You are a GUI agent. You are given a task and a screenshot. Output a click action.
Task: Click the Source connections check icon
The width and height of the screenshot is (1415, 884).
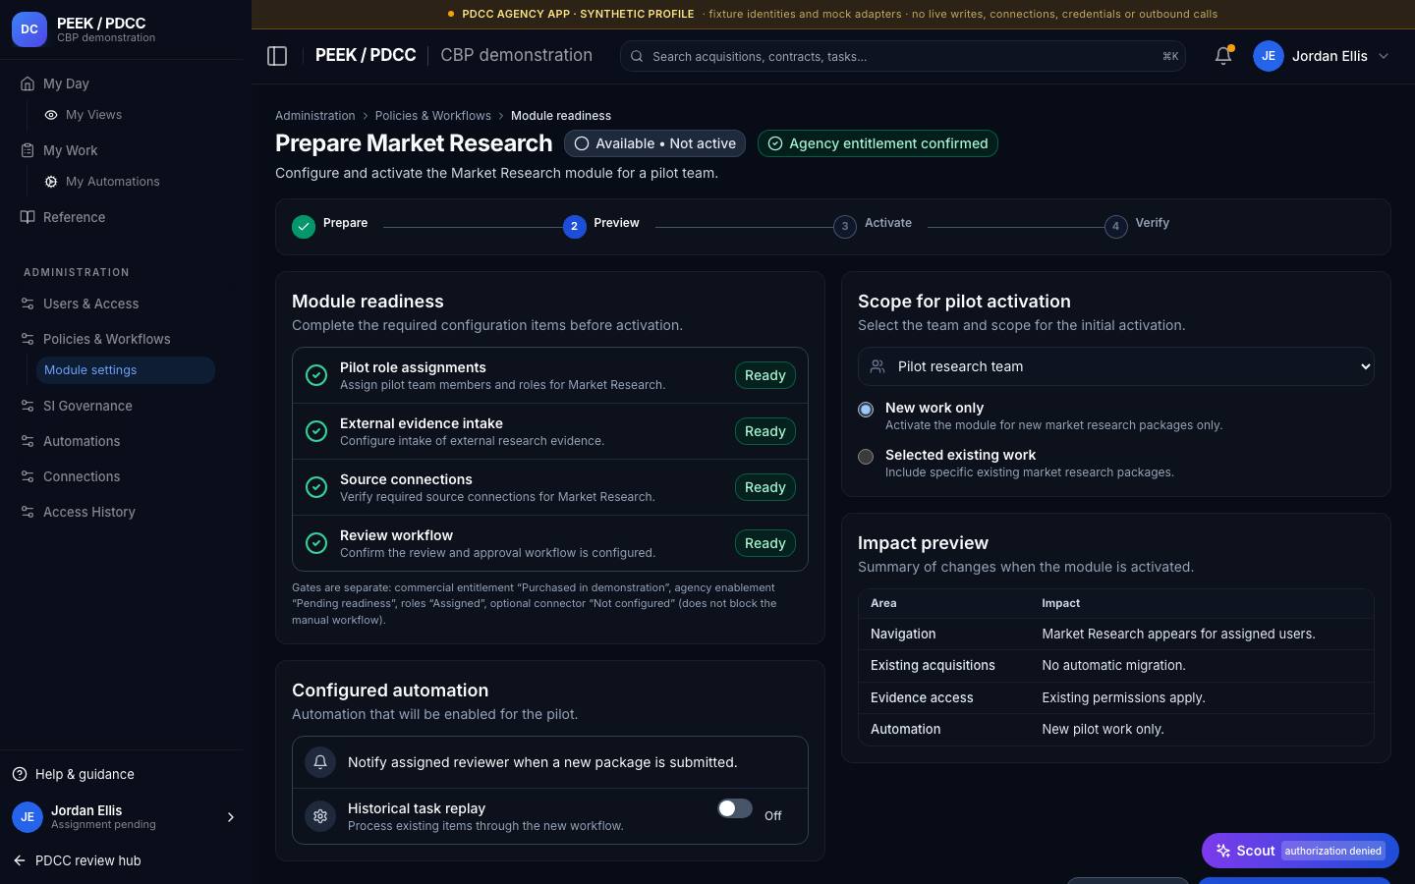316,487
